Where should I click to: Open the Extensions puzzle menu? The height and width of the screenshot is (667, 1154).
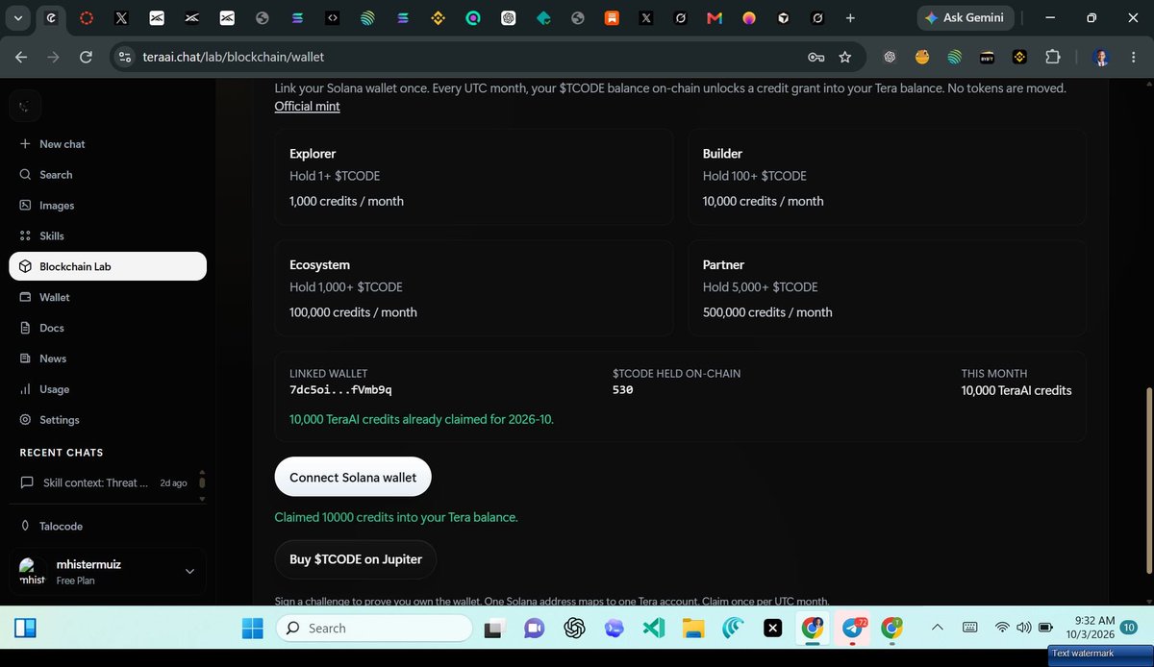pyautogui.click(x=1052, y=58)
